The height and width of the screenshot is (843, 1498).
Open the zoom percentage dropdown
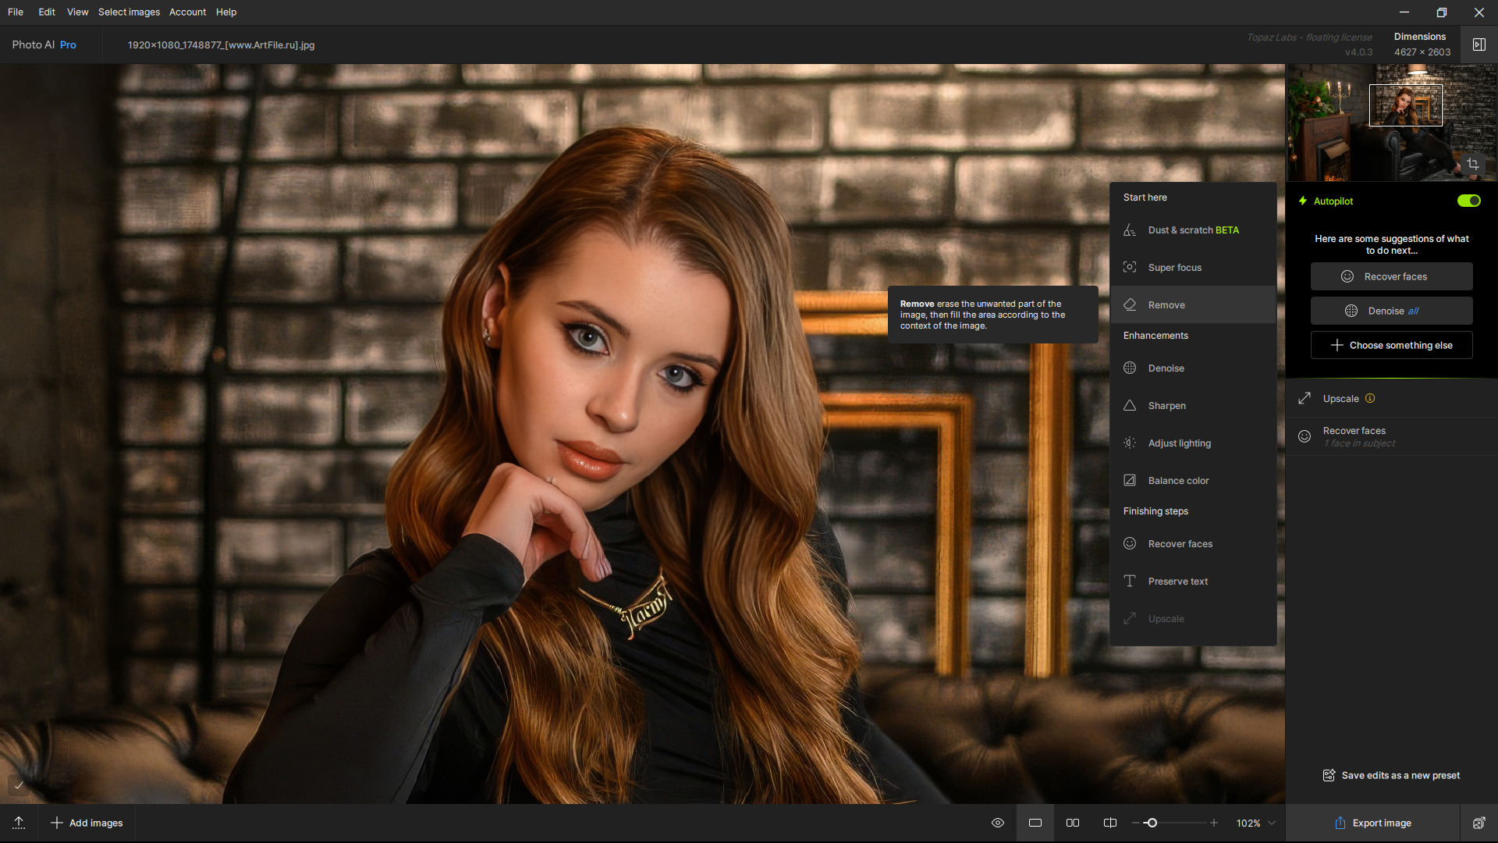pyautogui.click(x=1272, y=823)
